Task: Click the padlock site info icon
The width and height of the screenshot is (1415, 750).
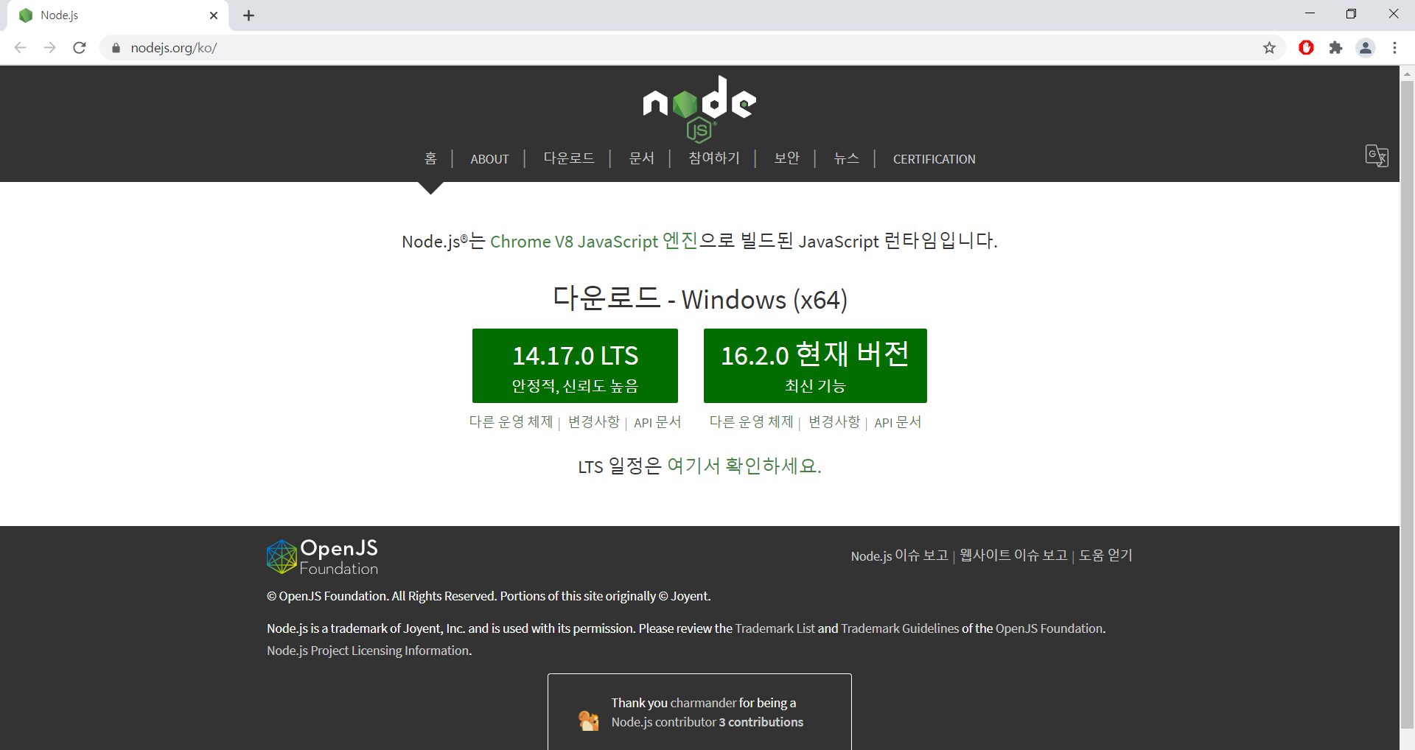Action: tap(116, 48)
